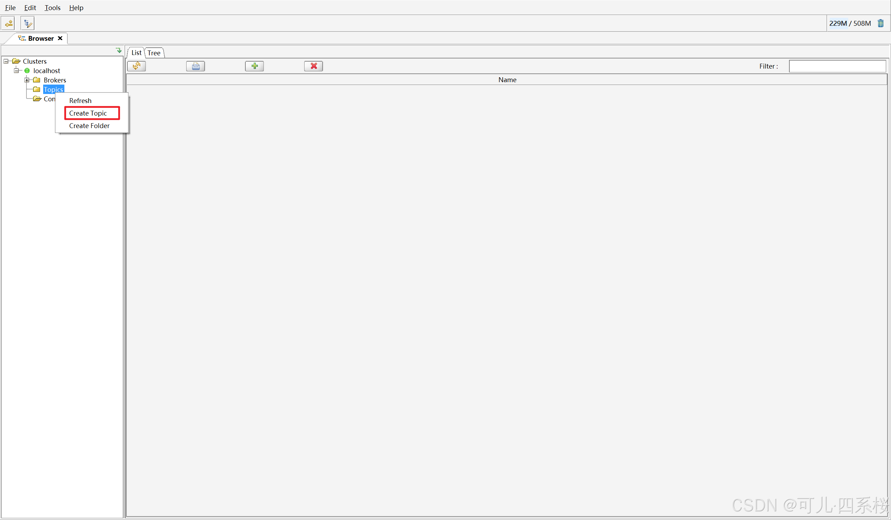The height and width of the screenshot is (520, 891).
Task: Click the edit tree configuration toolbar icon
Action: click(27, 23)
